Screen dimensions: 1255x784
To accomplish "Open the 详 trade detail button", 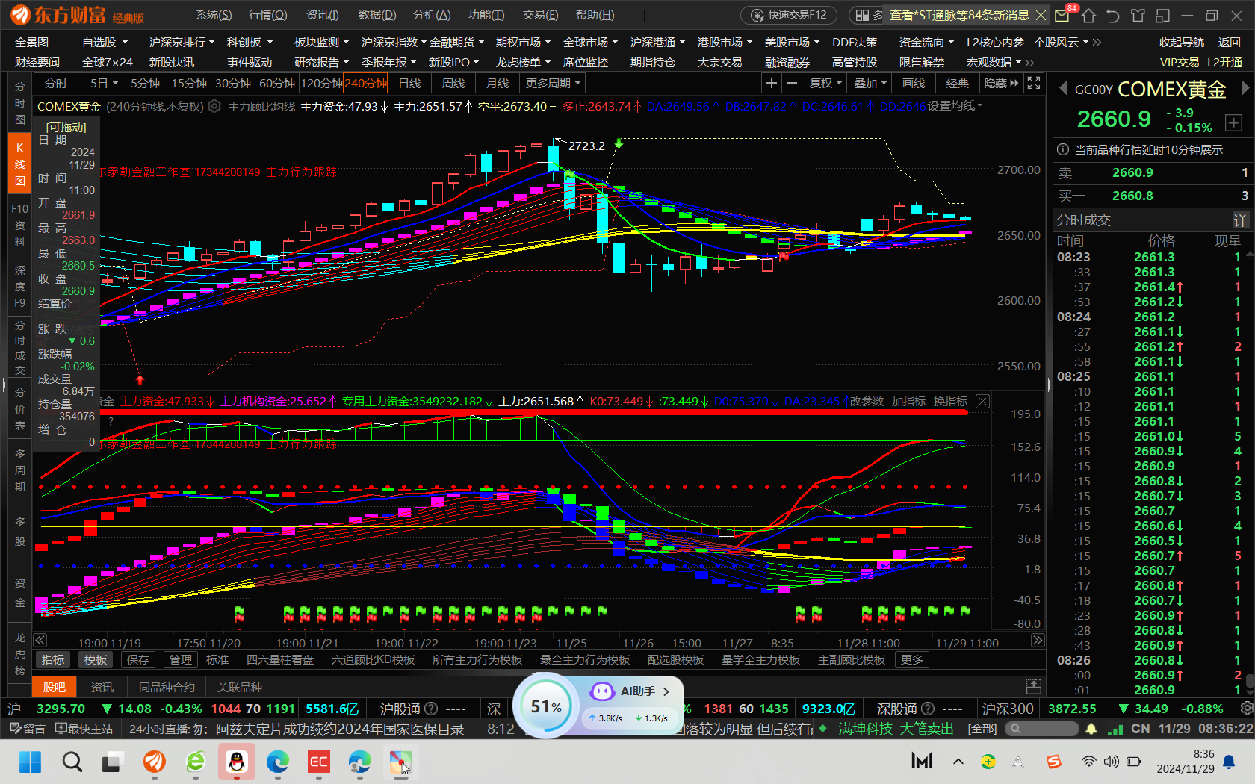I will [1240, 220].
